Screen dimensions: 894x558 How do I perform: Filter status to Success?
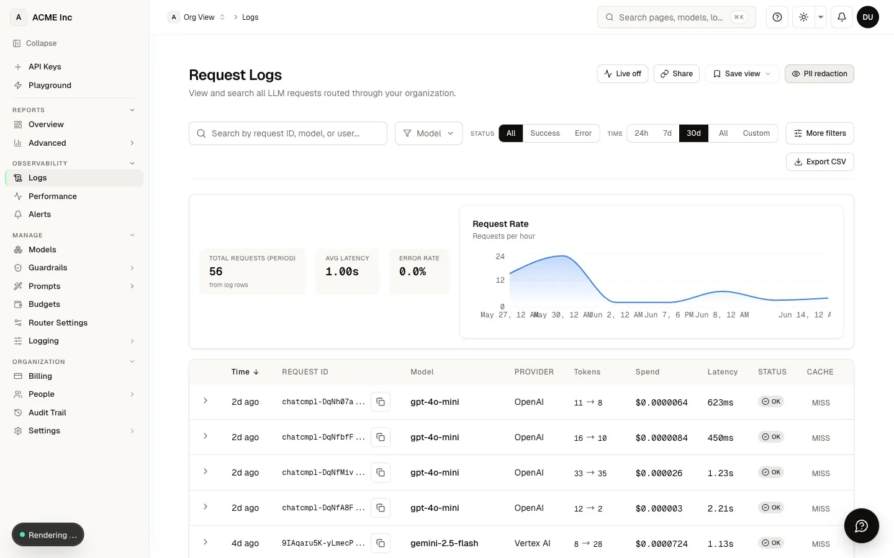coord(545,133)
